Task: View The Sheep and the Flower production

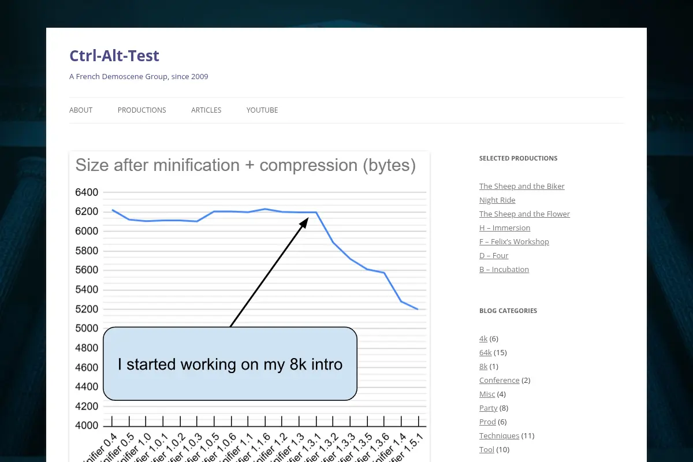Action: 524,214
